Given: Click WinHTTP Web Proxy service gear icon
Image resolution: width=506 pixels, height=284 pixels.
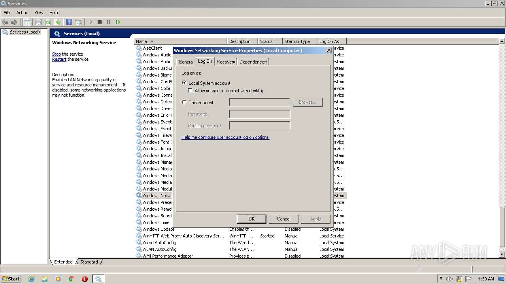Looking at the screenshot, I should pyautogui.click(x=139, y=236).
